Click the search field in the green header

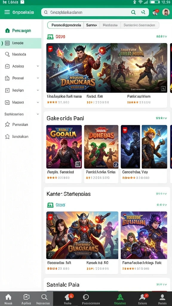click(x=95, y=12)
